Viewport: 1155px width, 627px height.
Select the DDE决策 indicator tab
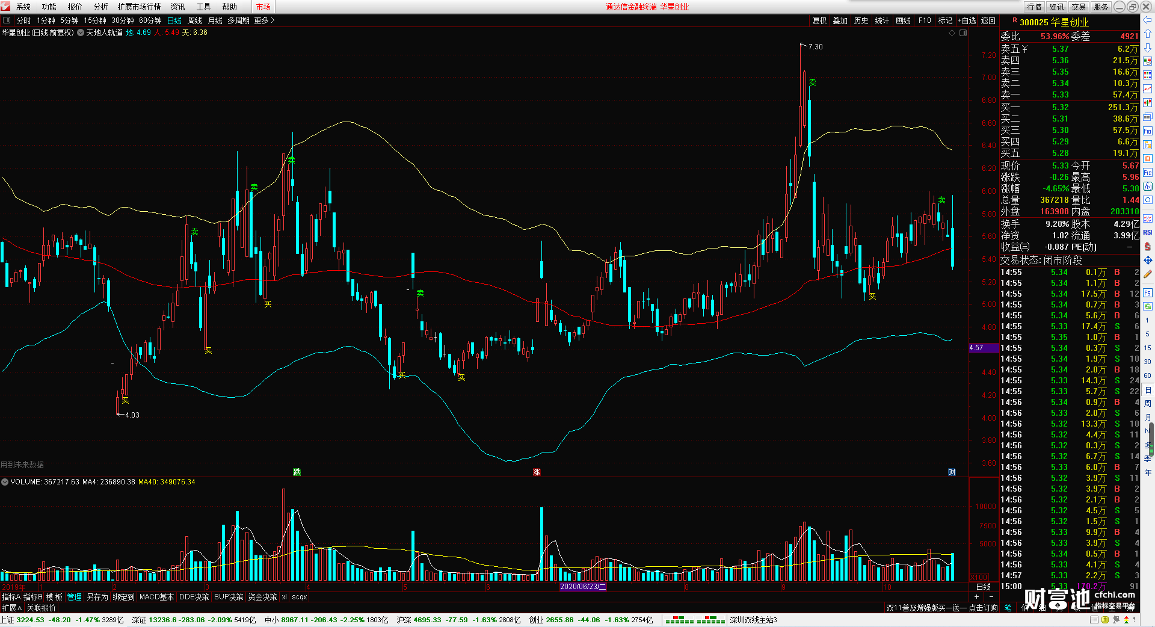click(x=194, y=597)
